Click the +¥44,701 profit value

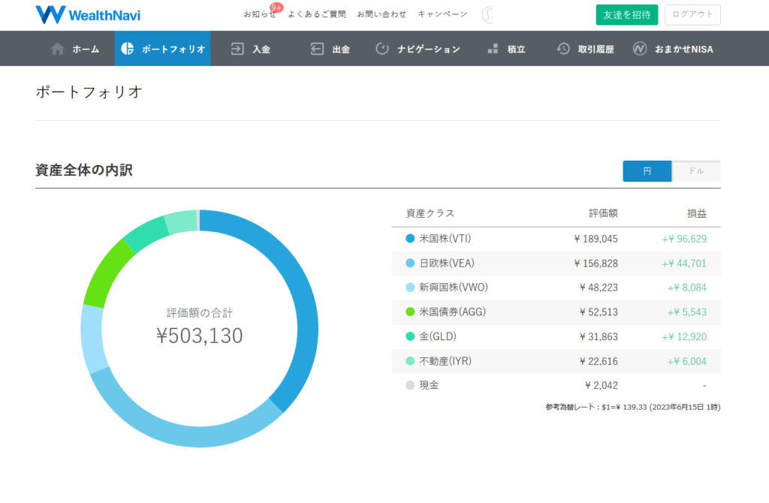coord(684,264)
